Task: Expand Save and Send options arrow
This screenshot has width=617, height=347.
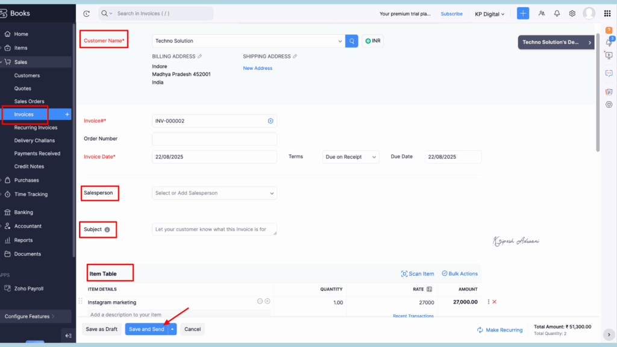Action: click(172, 330)
